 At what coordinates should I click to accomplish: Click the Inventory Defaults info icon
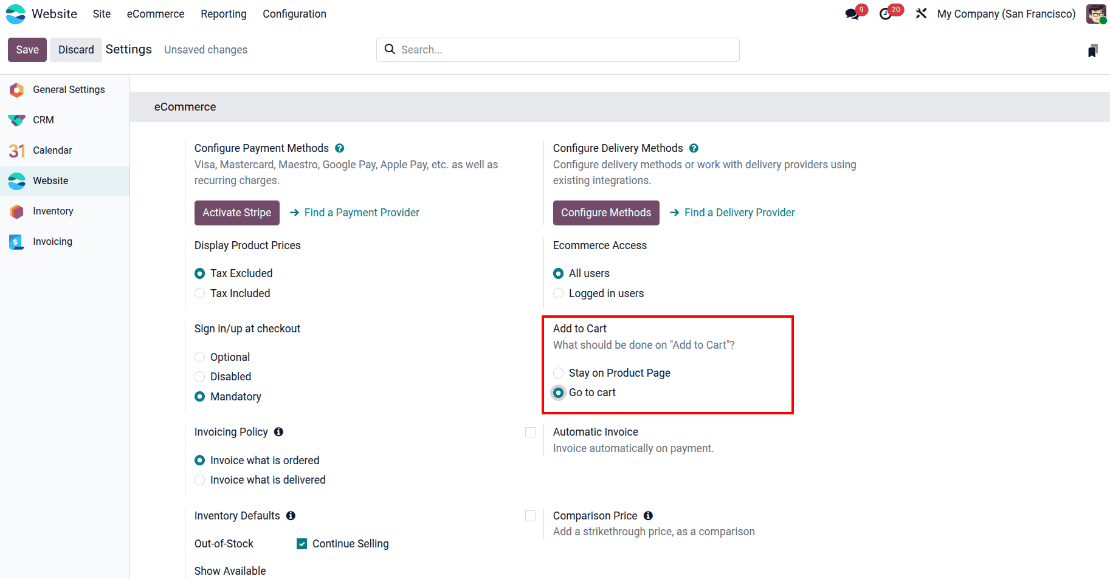(291, 516)
